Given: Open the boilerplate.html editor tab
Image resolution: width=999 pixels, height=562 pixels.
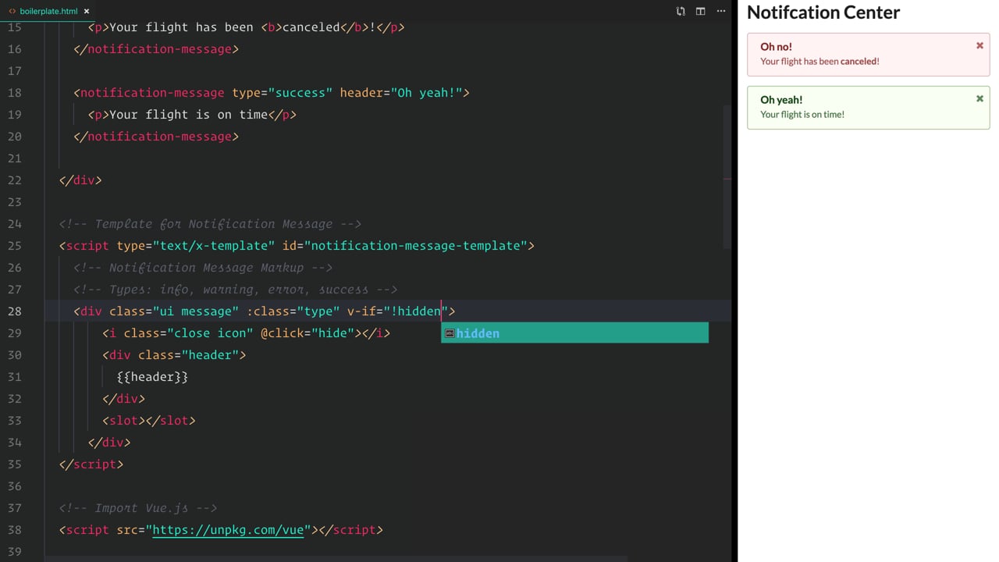Looking at the screenshot, I should pos(48,11).
